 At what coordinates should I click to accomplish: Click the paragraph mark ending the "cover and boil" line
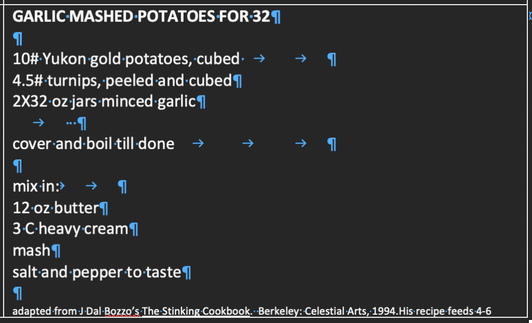point(331,144)
